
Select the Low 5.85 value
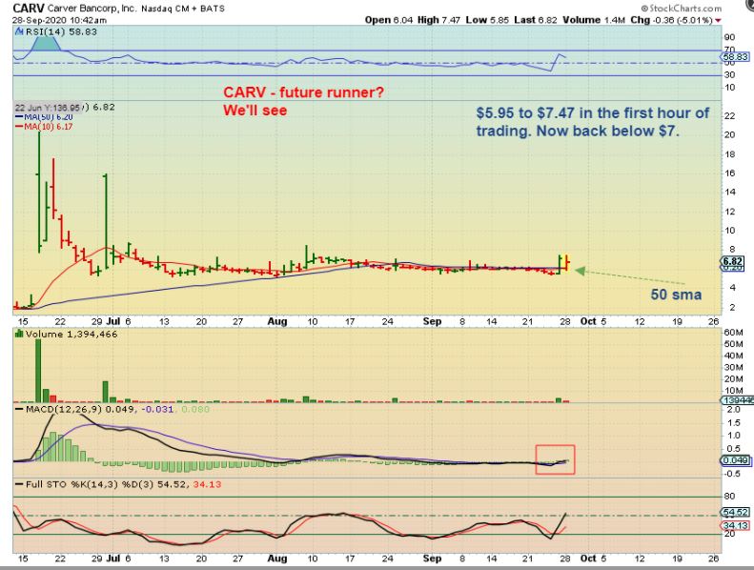(x=488, y=20)
